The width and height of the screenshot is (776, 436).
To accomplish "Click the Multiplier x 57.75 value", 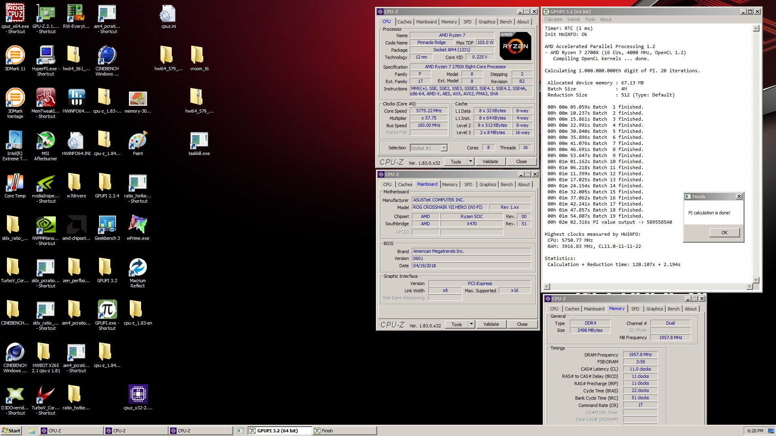I will point(429,118).
